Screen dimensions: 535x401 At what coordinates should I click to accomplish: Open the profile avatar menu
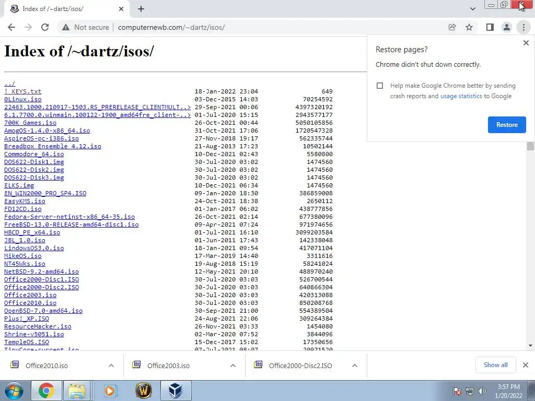pyautogui.click(x=507, y=27)
